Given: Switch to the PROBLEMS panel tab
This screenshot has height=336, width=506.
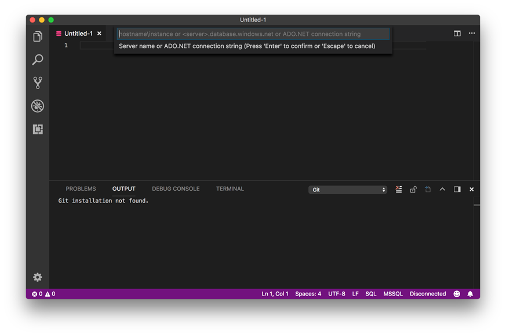Looking at the screenshot, I should point(81,189).
